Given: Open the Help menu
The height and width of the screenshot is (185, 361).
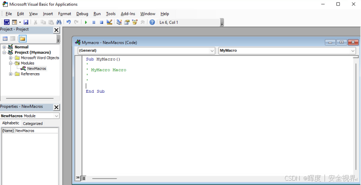Looking at the screenshot, I should (164, 14).
